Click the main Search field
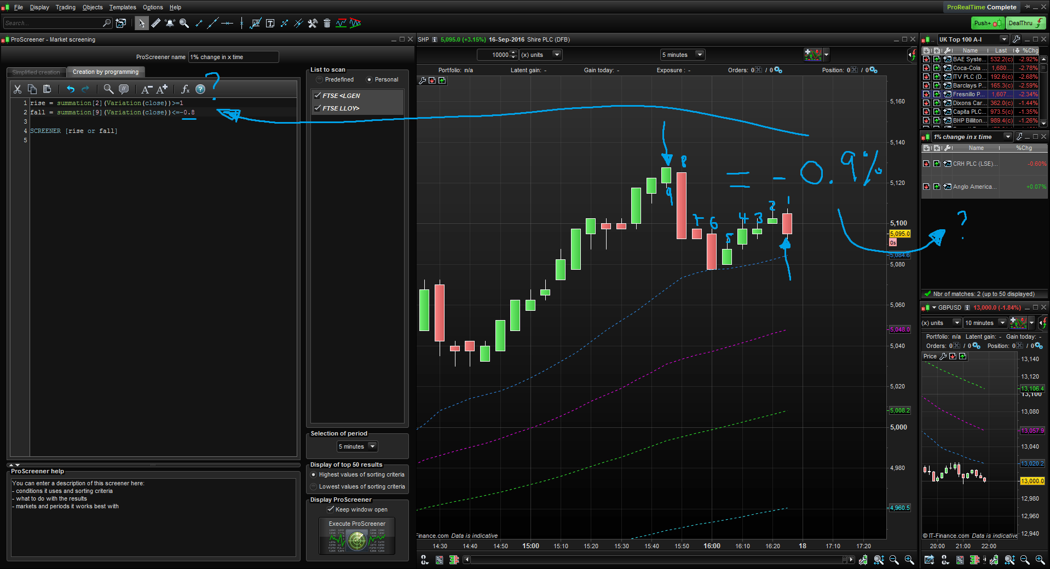 pos(57,23)
